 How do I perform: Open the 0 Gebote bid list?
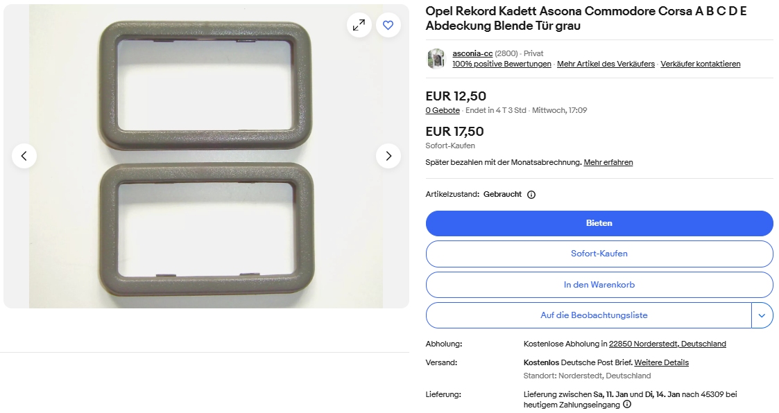click(443, 110)
